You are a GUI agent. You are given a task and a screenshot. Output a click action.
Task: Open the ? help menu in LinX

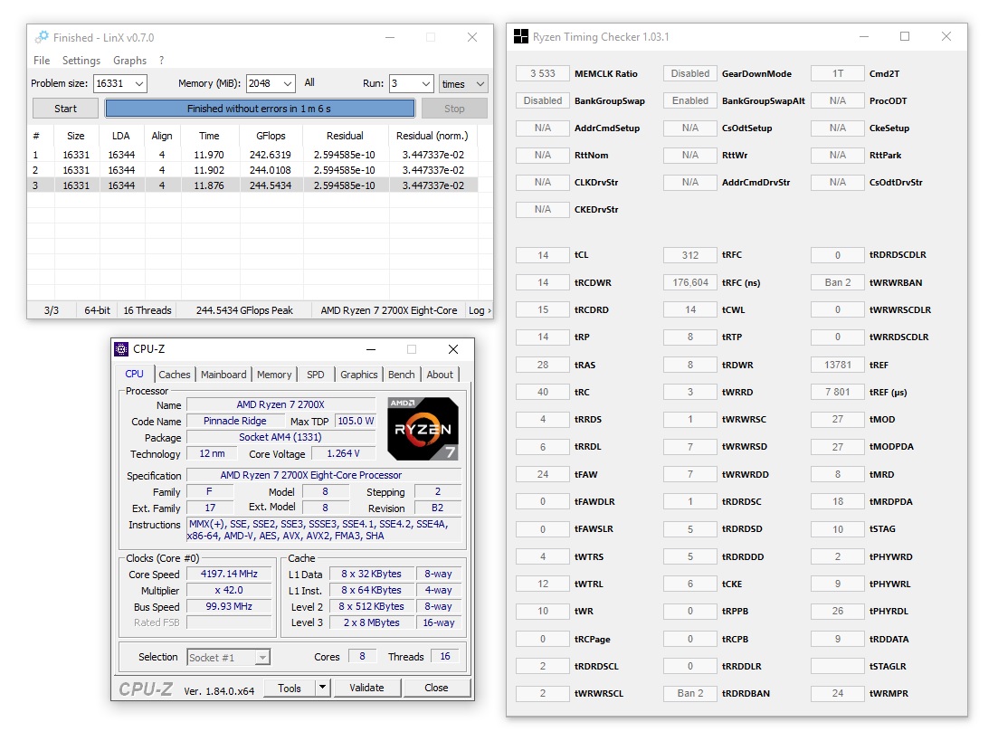click(x=162, y=61)
